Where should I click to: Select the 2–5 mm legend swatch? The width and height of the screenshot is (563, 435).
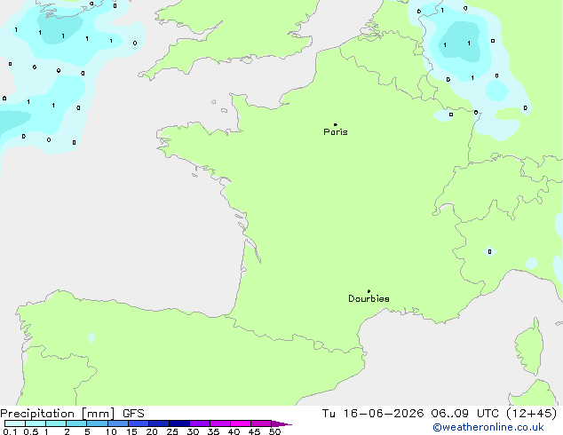click(x=76, y=423)
